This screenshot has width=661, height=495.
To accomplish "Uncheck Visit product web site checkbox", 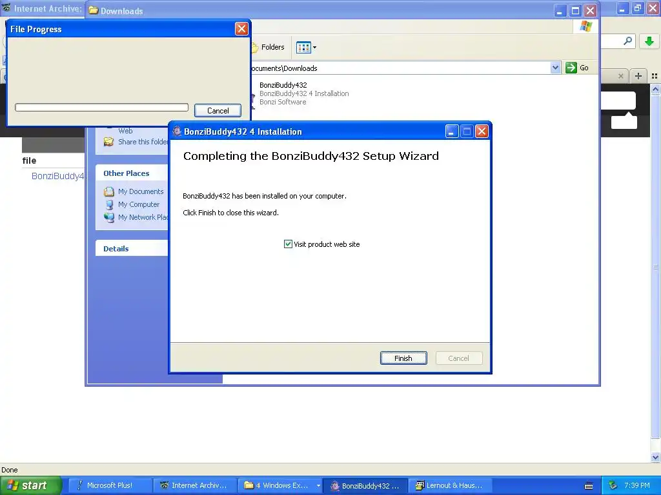I will click(288, 244).
